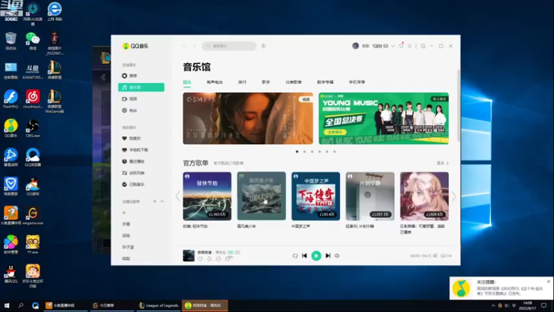Screen dimensions: 554x312
Task: Select the first banner carousel dot
Action: pyautogui.click(x=297, y=151)
